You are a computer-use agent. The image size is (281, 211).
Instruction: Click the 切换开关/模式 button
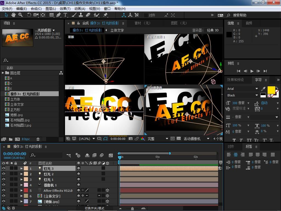coord(94,208)
